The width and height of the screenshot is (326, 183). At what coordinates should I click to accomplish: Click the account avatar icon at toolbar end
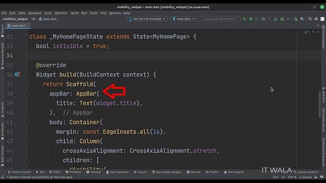pyautogui.click(x=322, y=19)
